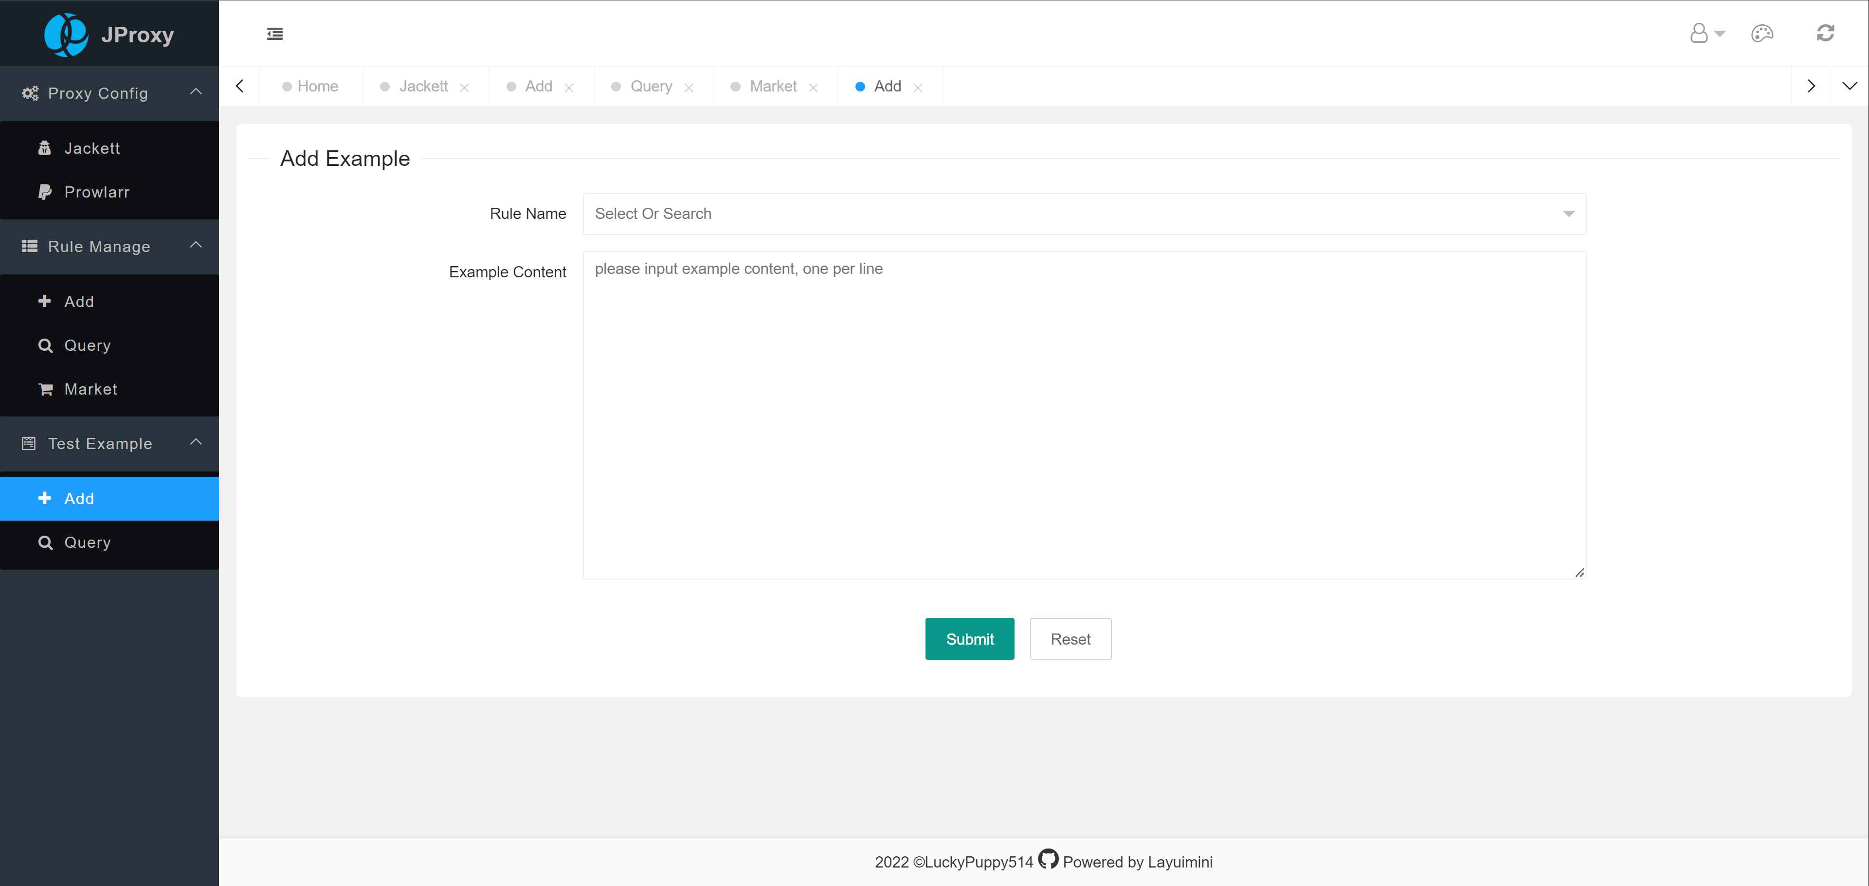Image resolution: width=1869 pixels, height=886 pixels.
Task: Click the sidebar collapse hamburger icon
Action: pos(275,34)
